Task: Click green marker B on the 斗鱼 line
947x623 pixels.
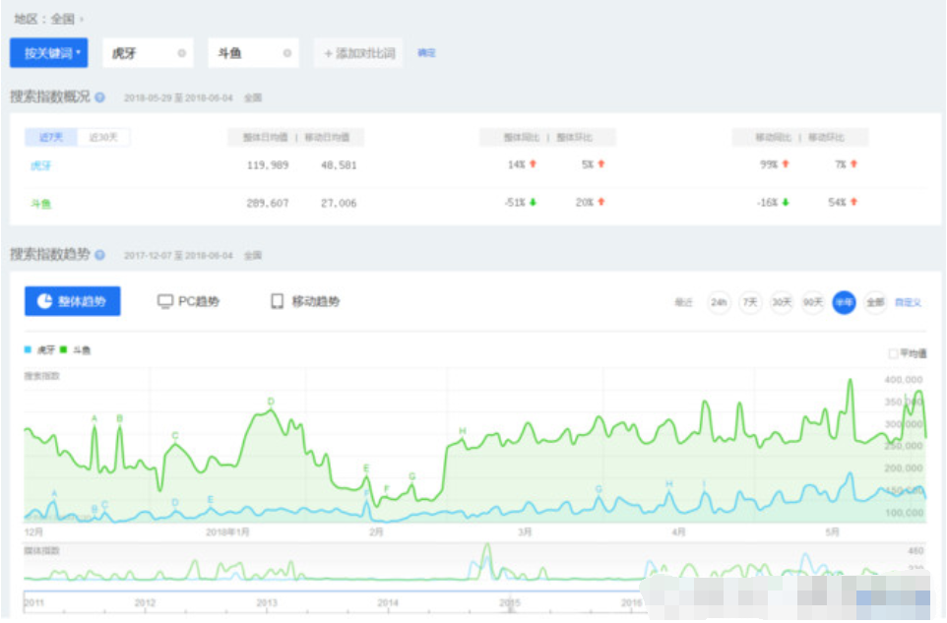Action: tap(119, 418)
